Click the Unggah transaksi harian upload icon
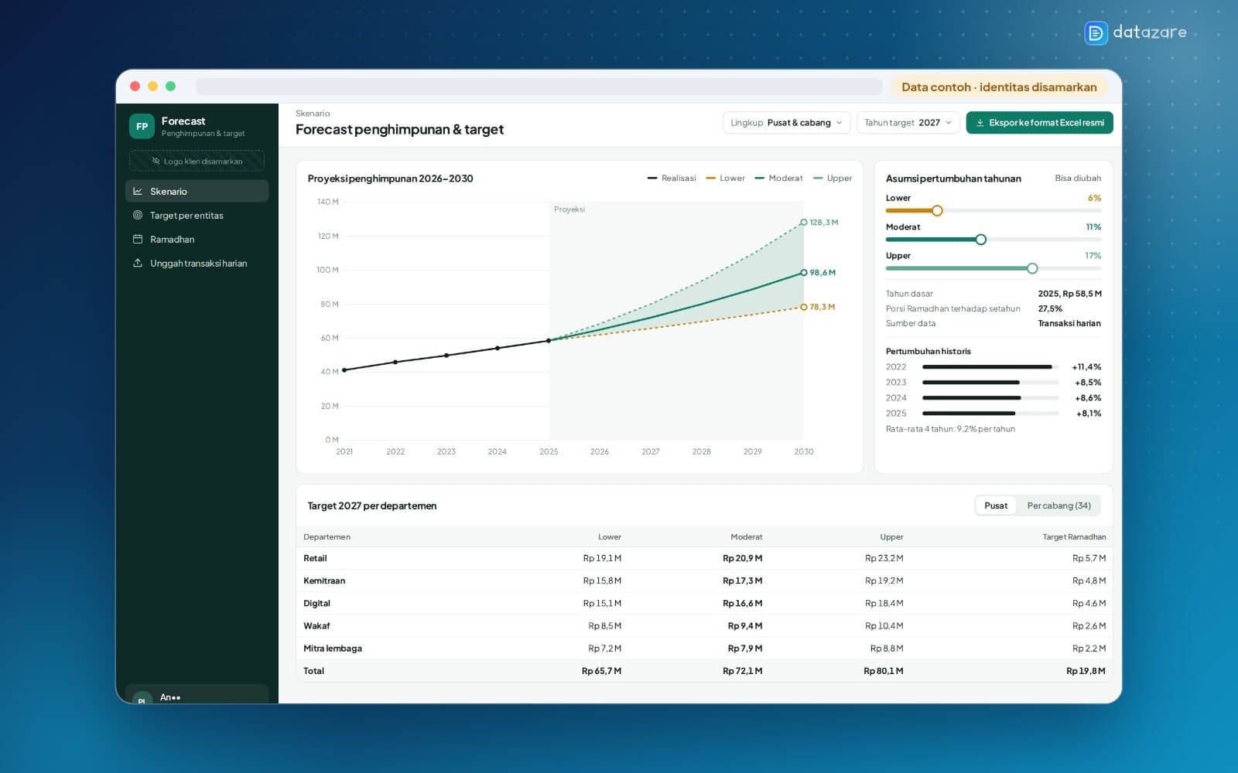1238x773 pixels. pyautogui.click(x=138, y=263)
